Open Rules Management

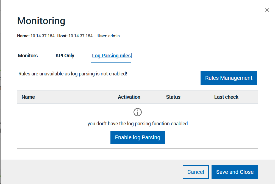229,78
